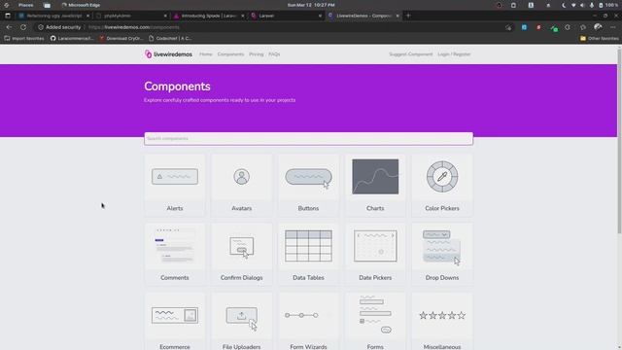The width and height of the screenshot is (622, 350).
Task: Open the Components nav link
Action: tap(230, 54)
